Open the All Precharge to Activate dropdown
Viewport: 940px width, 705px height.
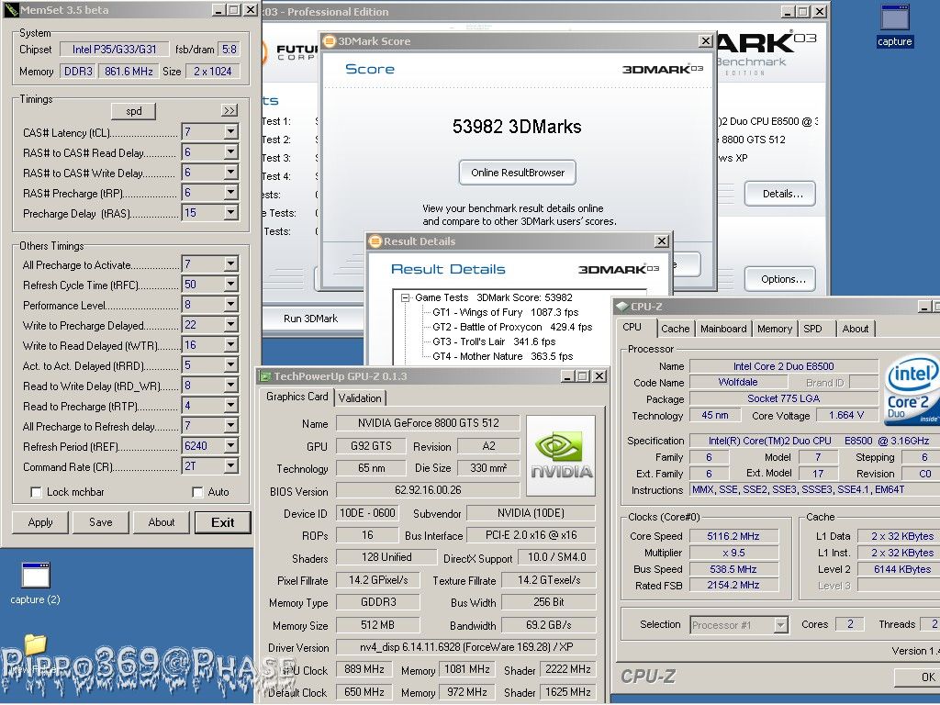point(230,263)
